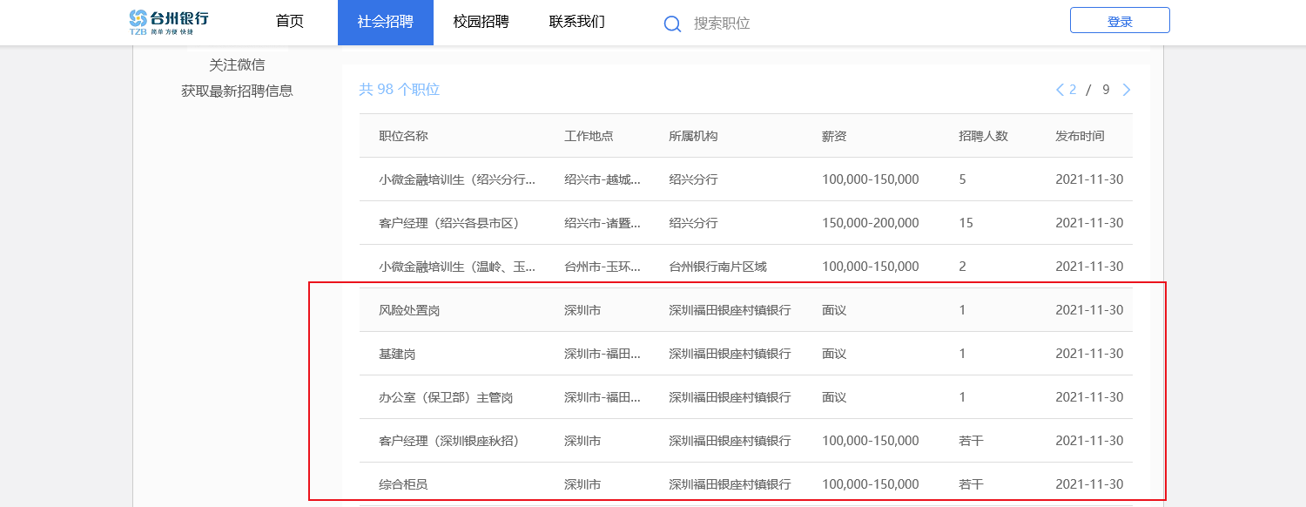
Task: Click 共 98 个职位 count text
Action: tap(400, 90)
